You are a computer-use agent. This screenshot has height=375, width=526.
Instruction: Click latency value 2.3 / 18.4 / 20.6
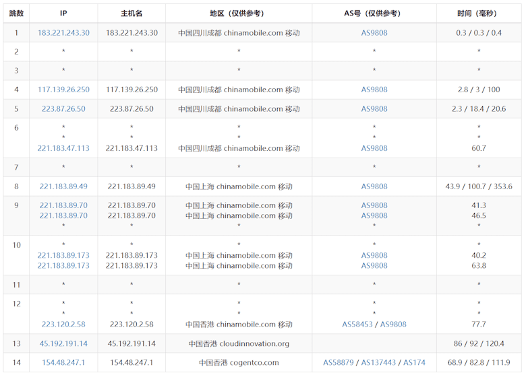pos(478,109)
